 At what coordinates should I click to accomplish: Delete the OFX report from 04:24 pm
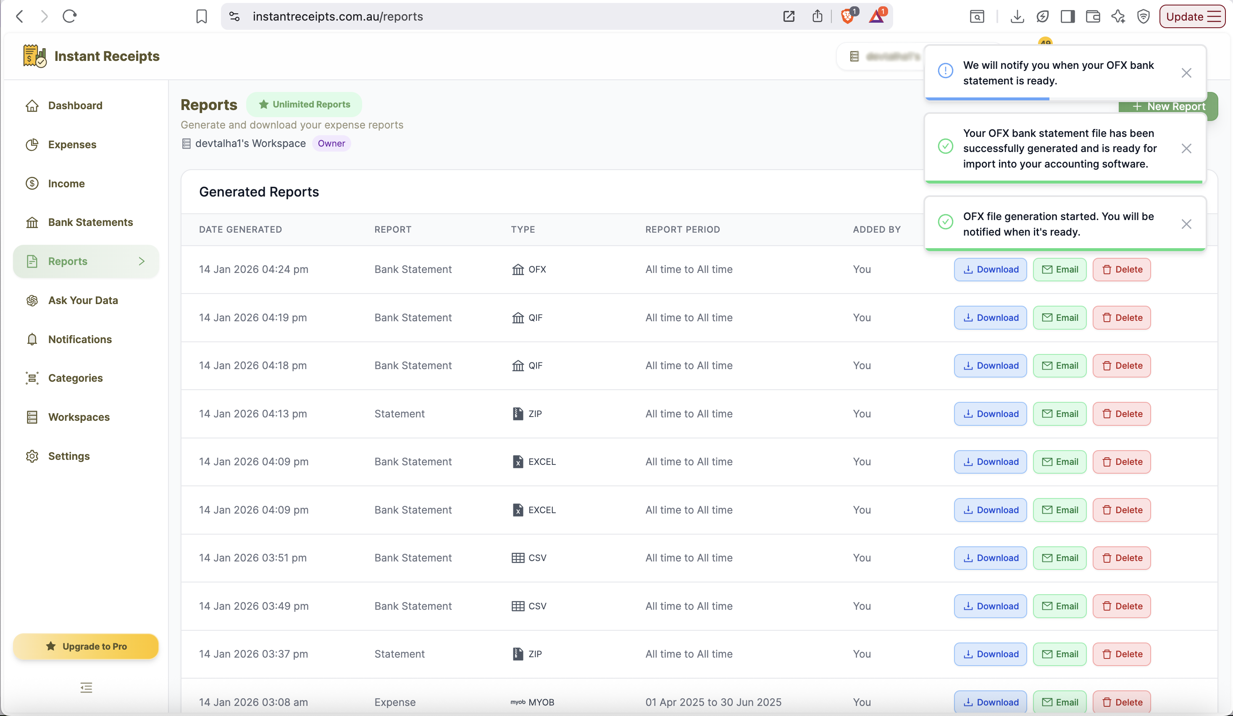click(x=1122, y=270)
